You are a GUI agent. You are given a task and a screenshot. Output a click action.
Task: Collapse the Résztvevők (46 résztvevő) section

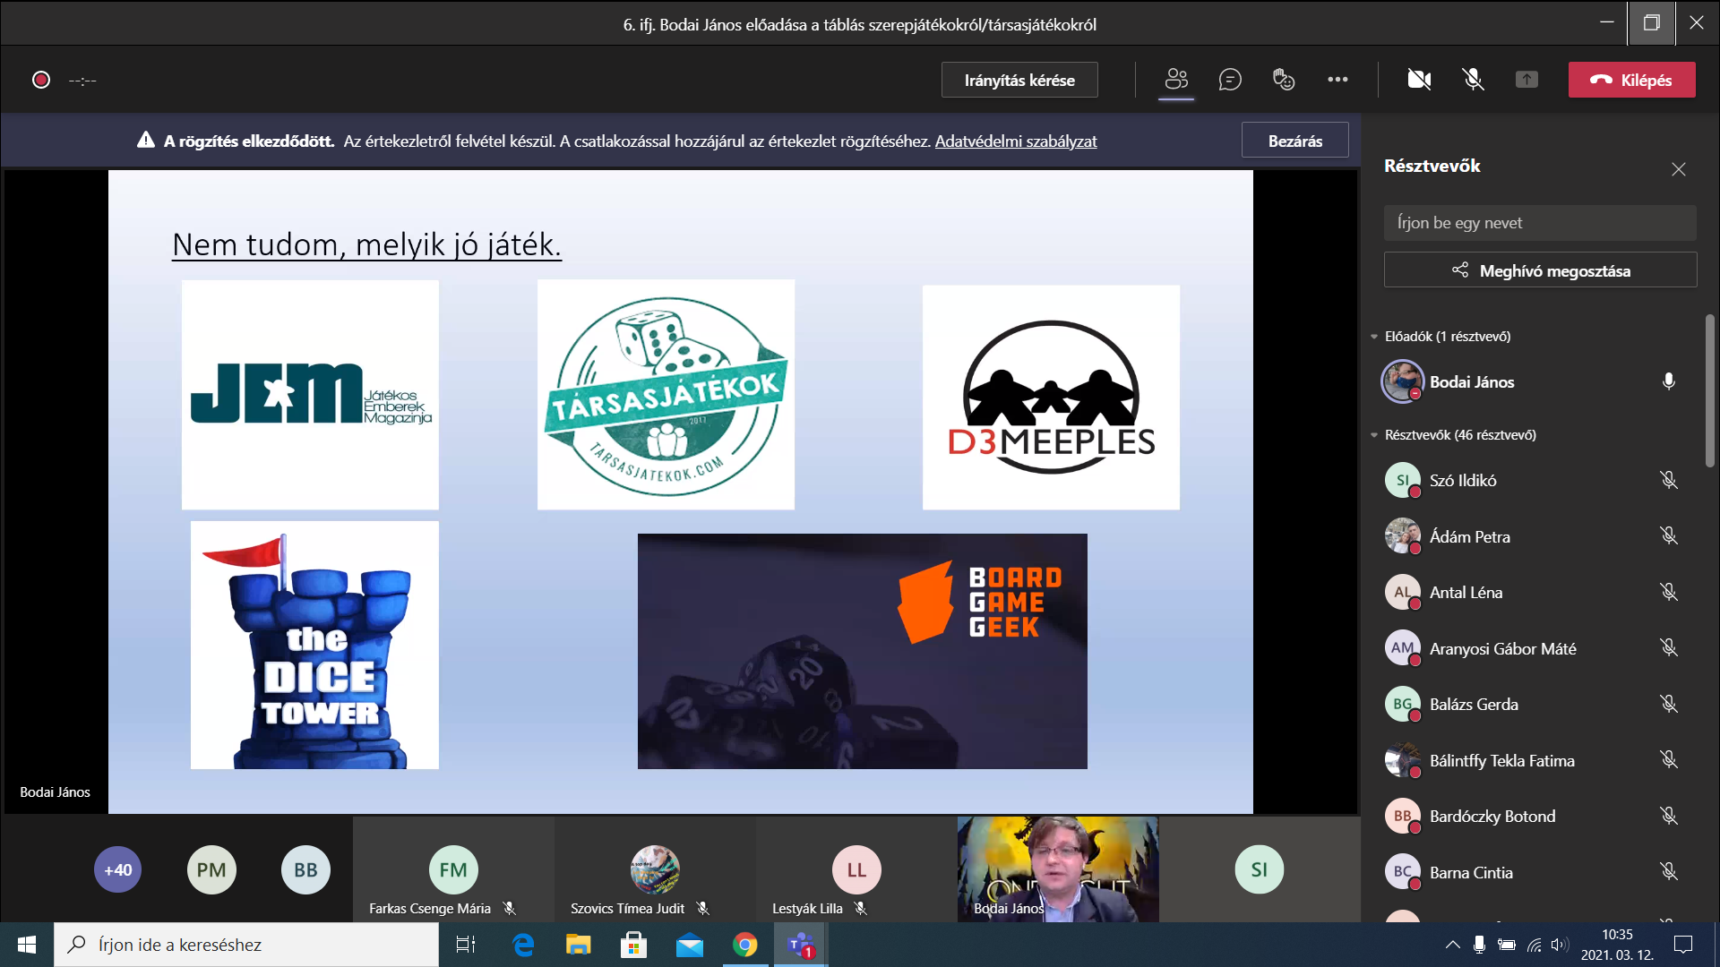pos(1374,435)
